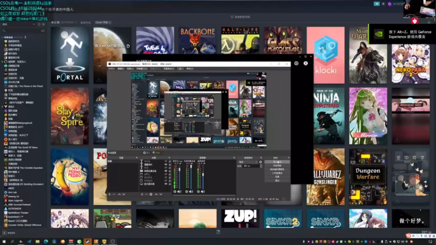This screenshot has height=245, width=436.
Task: Add a new scene in OBS Scenes dock
Action: point(110,194)
